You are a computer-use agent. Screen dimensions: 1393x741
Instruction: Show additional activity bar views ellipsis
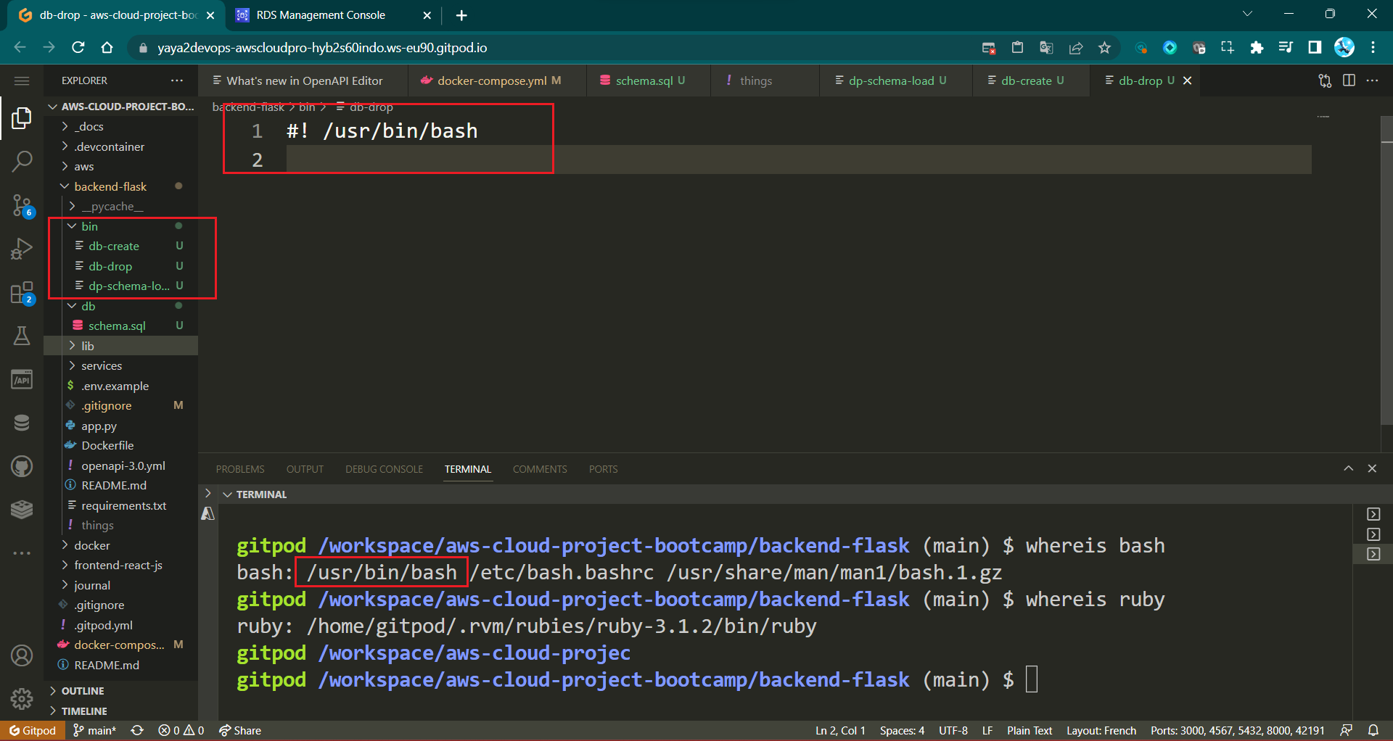pos(22,553)
